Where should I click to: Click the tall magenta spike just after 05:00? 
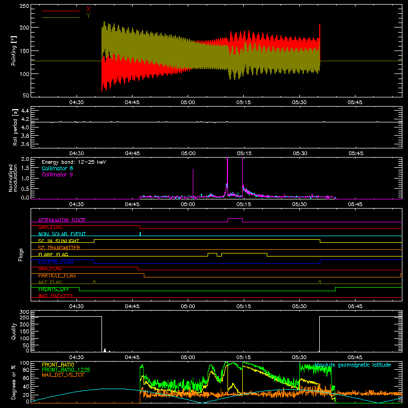pos(193,183)
